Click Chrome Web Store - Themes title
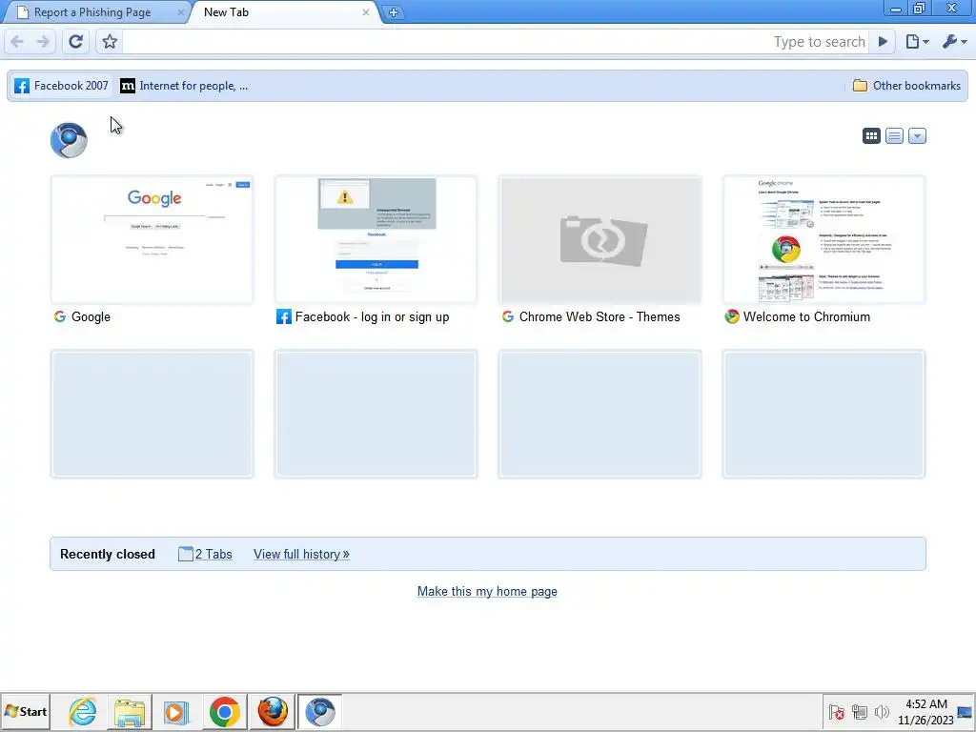 pos(600,316)
